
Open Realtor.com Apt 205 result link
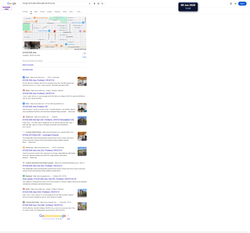[x=48, y=120]
